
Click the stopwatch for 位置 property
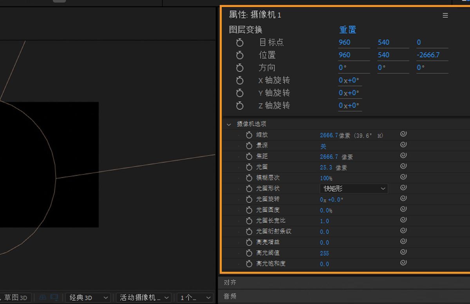(240, 55)
